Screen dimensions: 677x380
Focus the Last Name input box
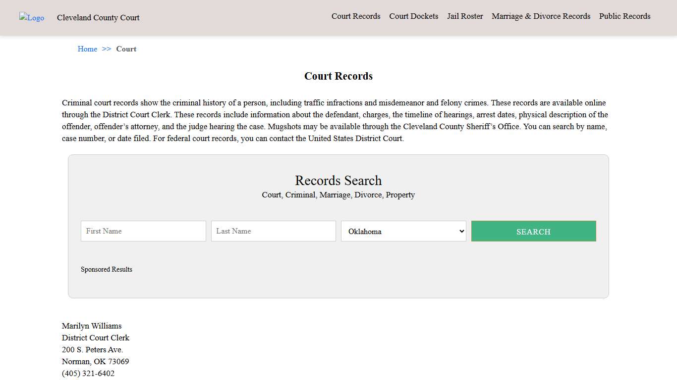pos(273,231)
